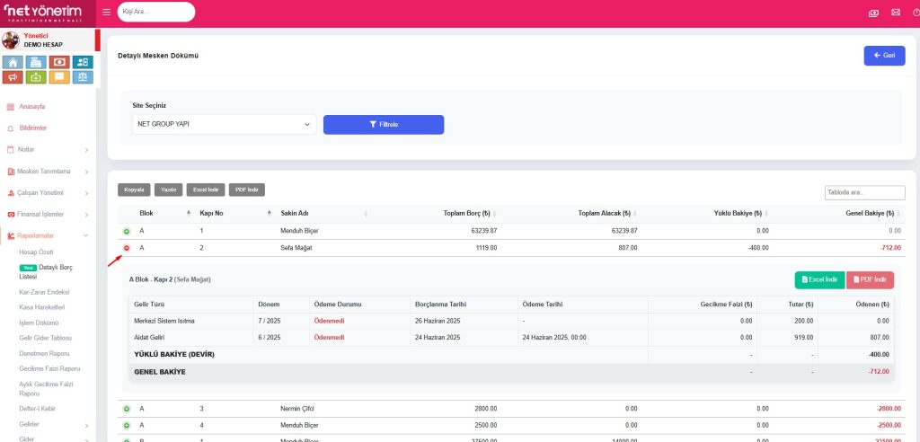
Task: Click the power logout icon
Action: click(x=915, y=13)
